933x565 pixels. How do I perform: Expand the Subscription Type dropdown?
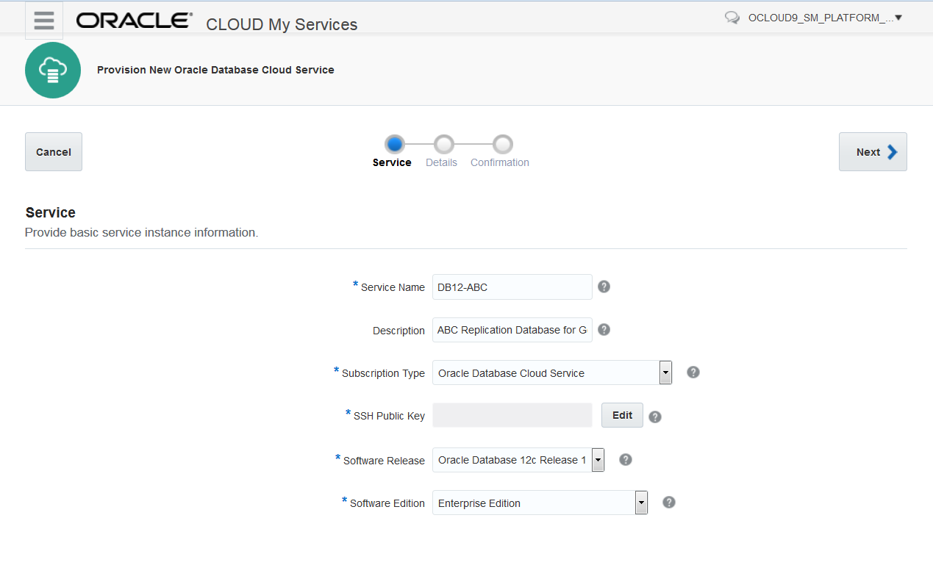pos(665,373)
